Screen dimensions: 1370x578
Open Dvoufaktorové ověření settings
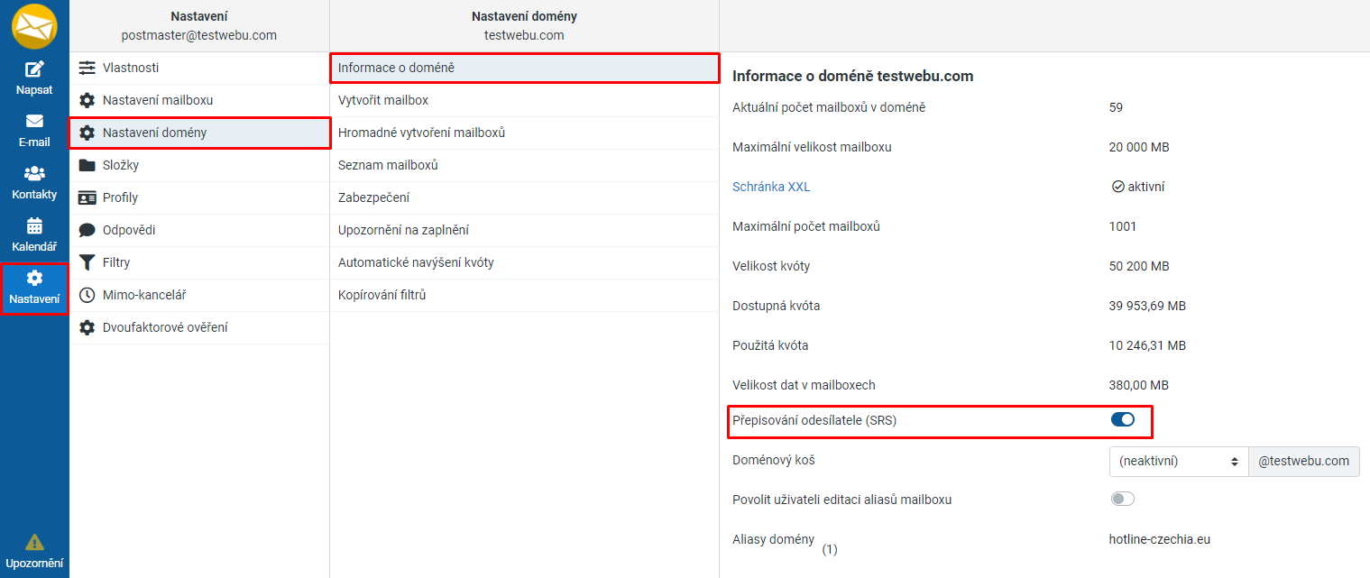point(199,327)
